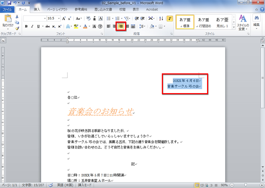This screenshot has width=265, height=188.
Task: Sort text using the A-Z sort icon
Action: [161, 18]
